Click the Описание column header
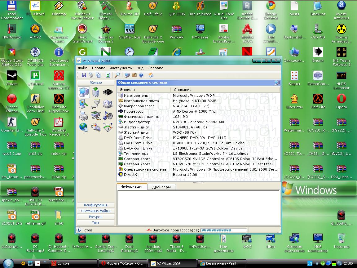The height and width of the screenshot is (268, 357). (x=183, y=90)
